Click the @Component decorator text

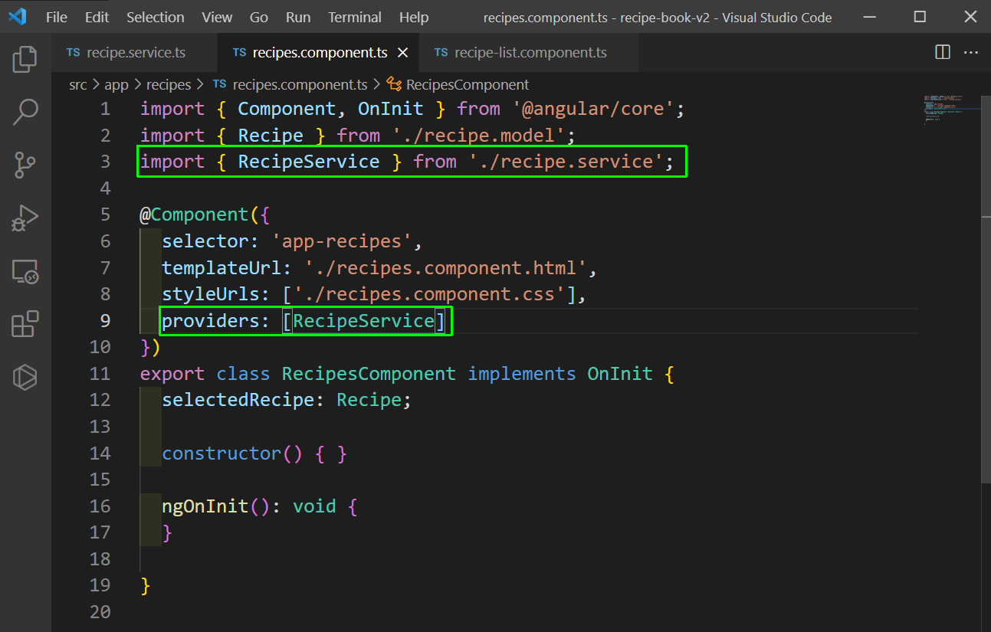tap(194, 214)
